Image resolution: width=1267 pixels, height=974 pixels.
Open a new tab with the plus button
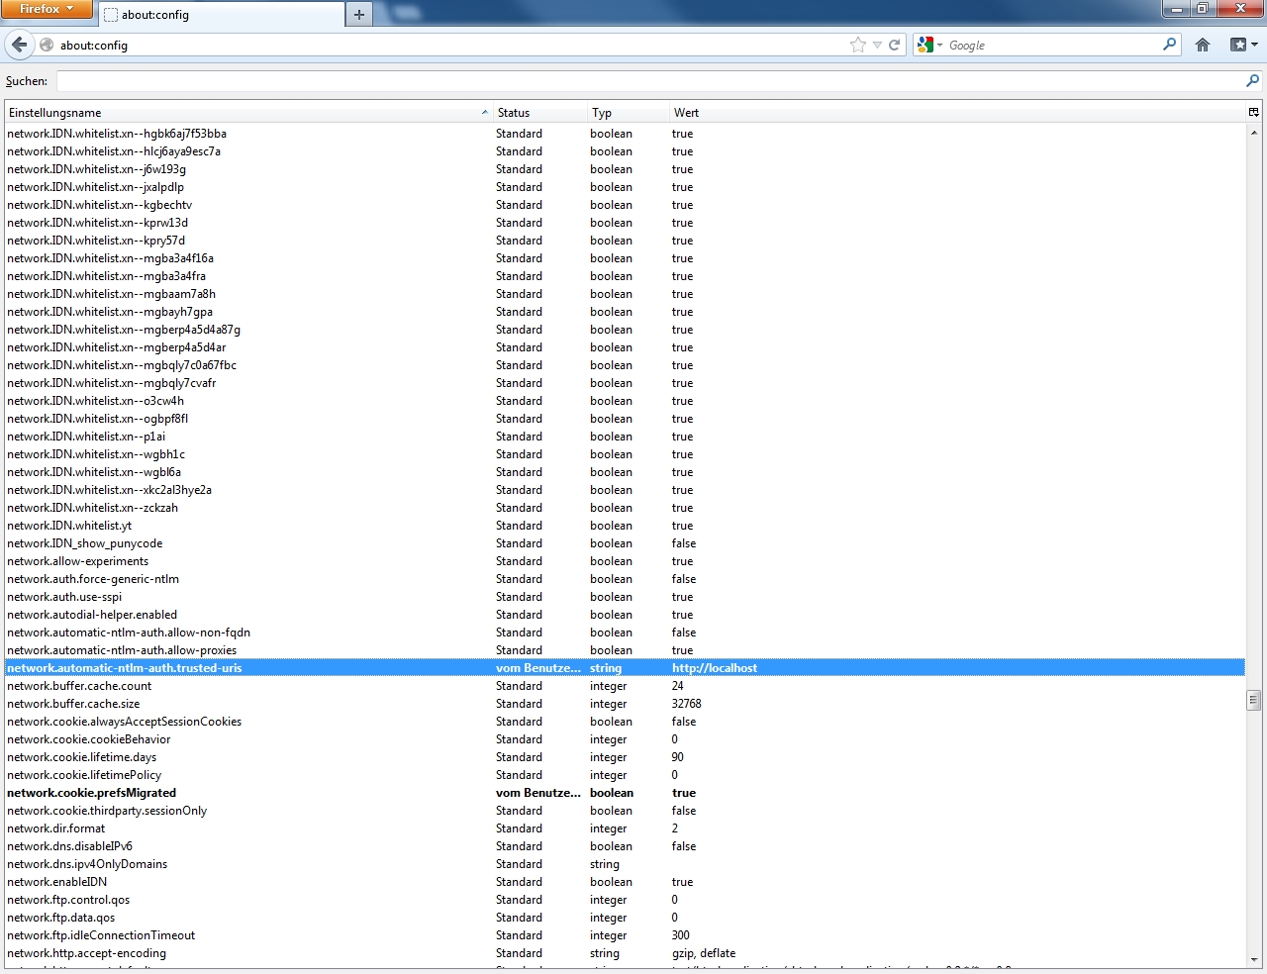click(359, 14)
